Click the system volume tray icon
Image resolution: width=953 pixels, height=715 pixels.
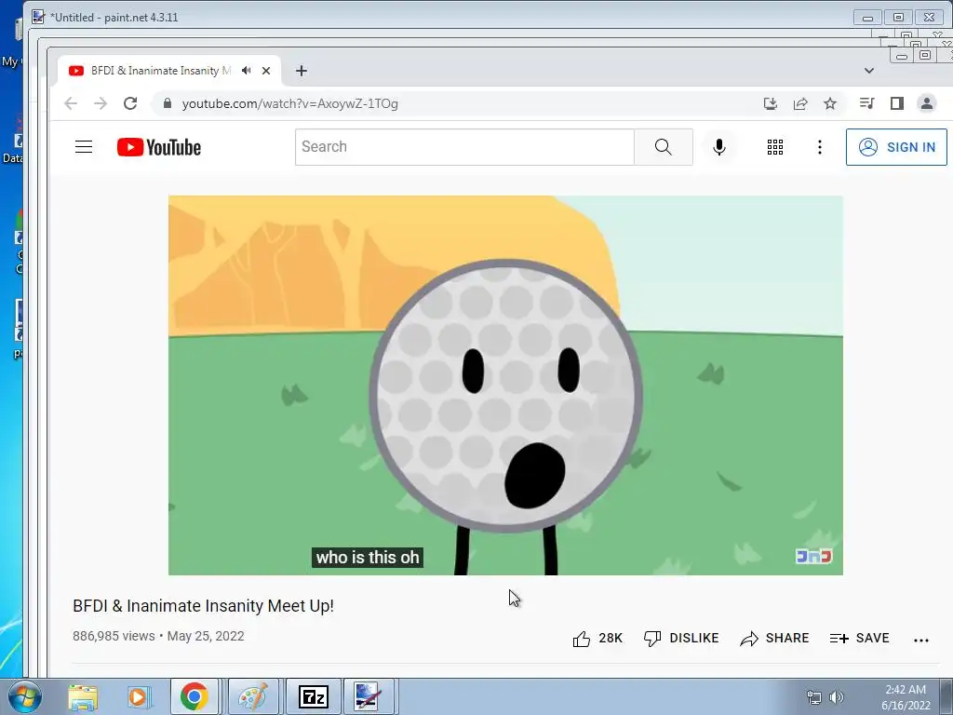[x=837, y=697]
